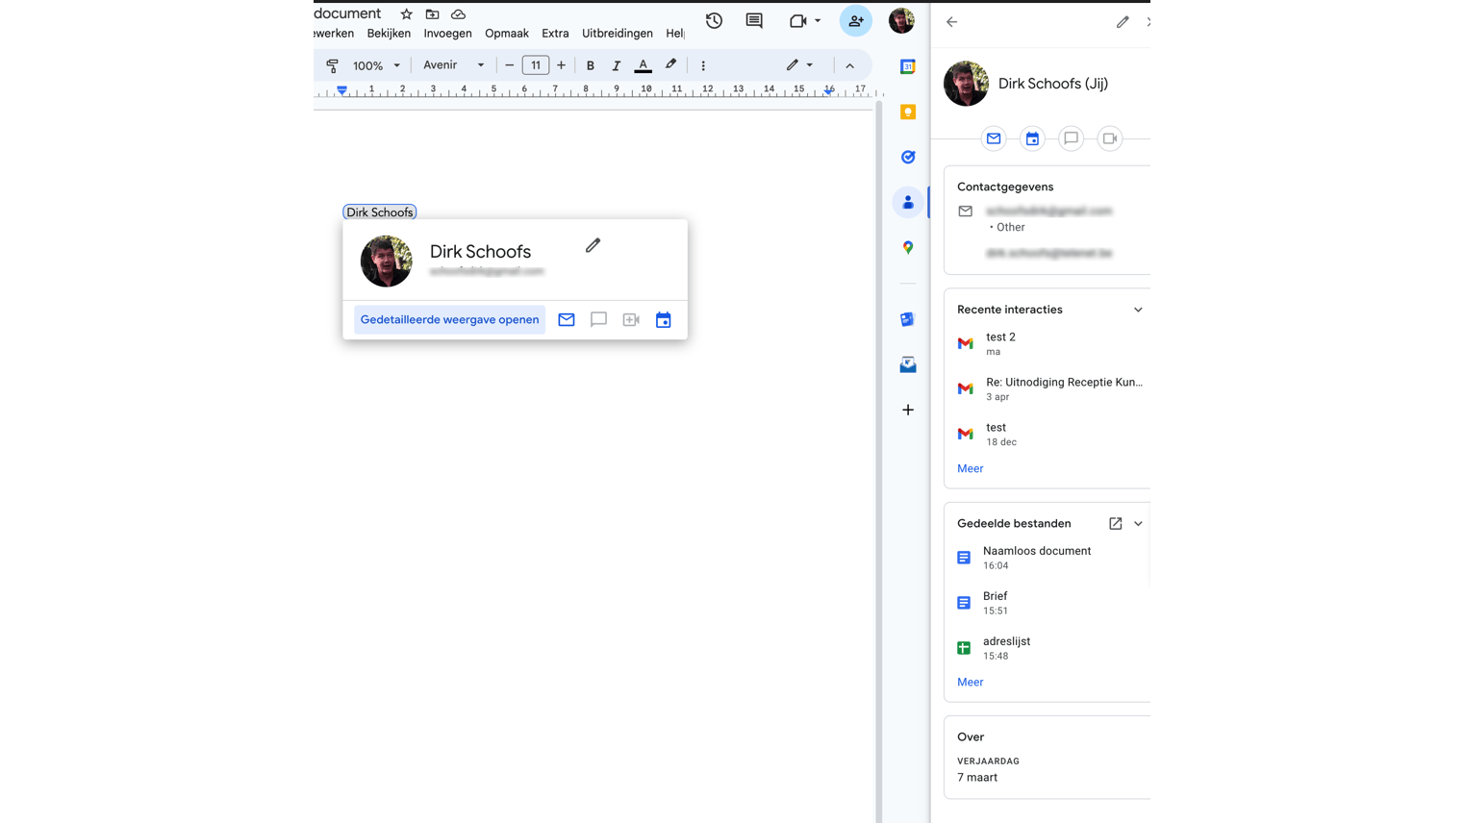The image size is (1464, 823).
Task: Open the editing mode pencil dropdown
Action: [799, 65]
